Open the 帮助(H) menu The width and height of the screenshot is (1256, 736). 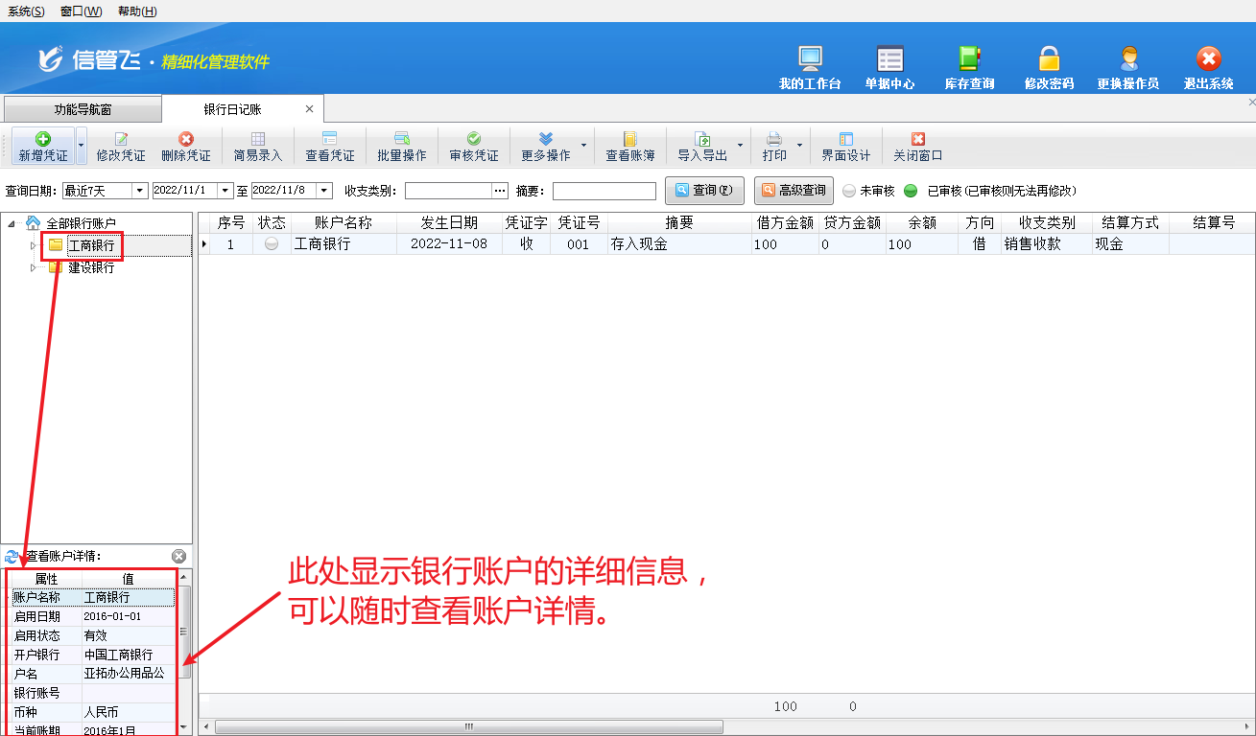point(137,11)
